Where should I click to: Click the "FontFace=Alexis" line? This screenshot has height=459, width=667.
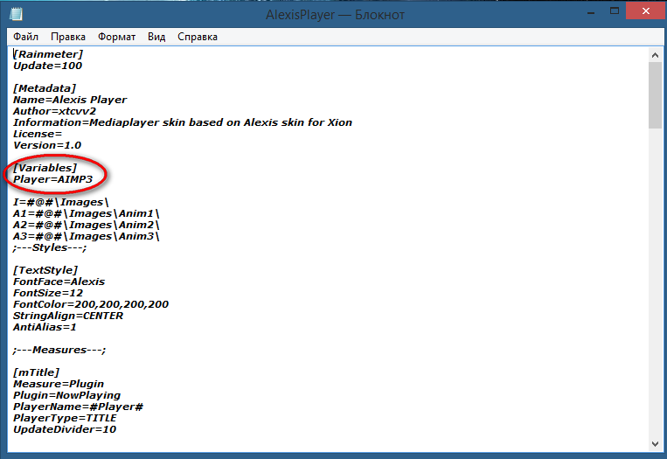[59, 282]
